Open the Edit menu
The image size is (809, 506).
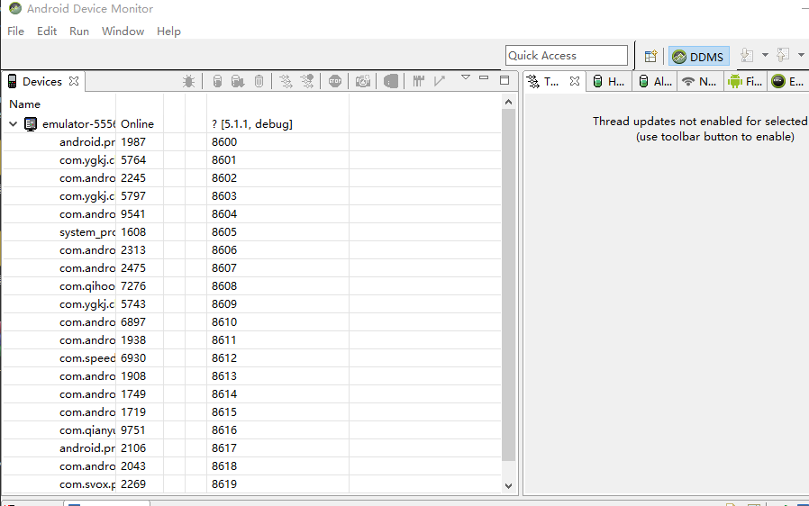(x=47, y=32)
